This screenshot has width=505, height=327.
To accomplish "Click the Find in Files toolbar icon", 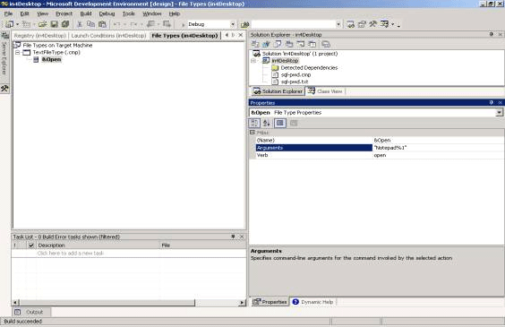I will (x=245, y=24).
